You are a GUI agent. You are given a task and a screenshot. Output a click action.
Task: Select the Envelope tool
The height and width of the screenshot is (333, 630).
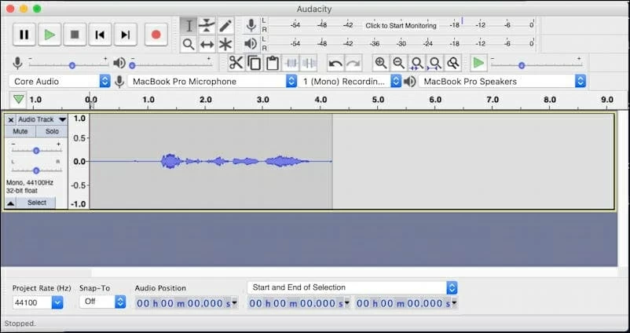[207, 26]
